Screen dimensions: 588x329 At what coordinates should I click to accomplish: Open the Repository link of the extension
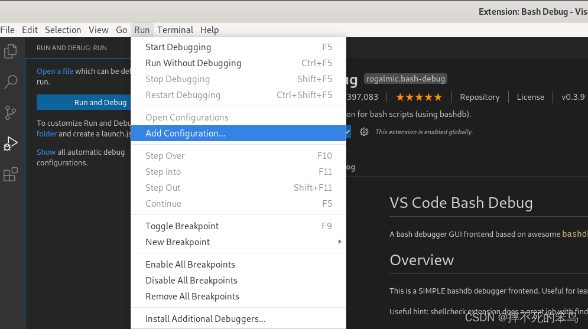pyautogui.click(x=480, y=97)
